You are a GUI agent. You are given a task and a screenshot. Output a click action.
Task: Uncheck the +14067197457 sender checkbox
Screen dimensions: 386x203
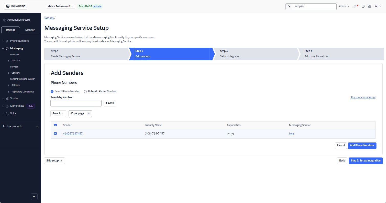[55, 133]
